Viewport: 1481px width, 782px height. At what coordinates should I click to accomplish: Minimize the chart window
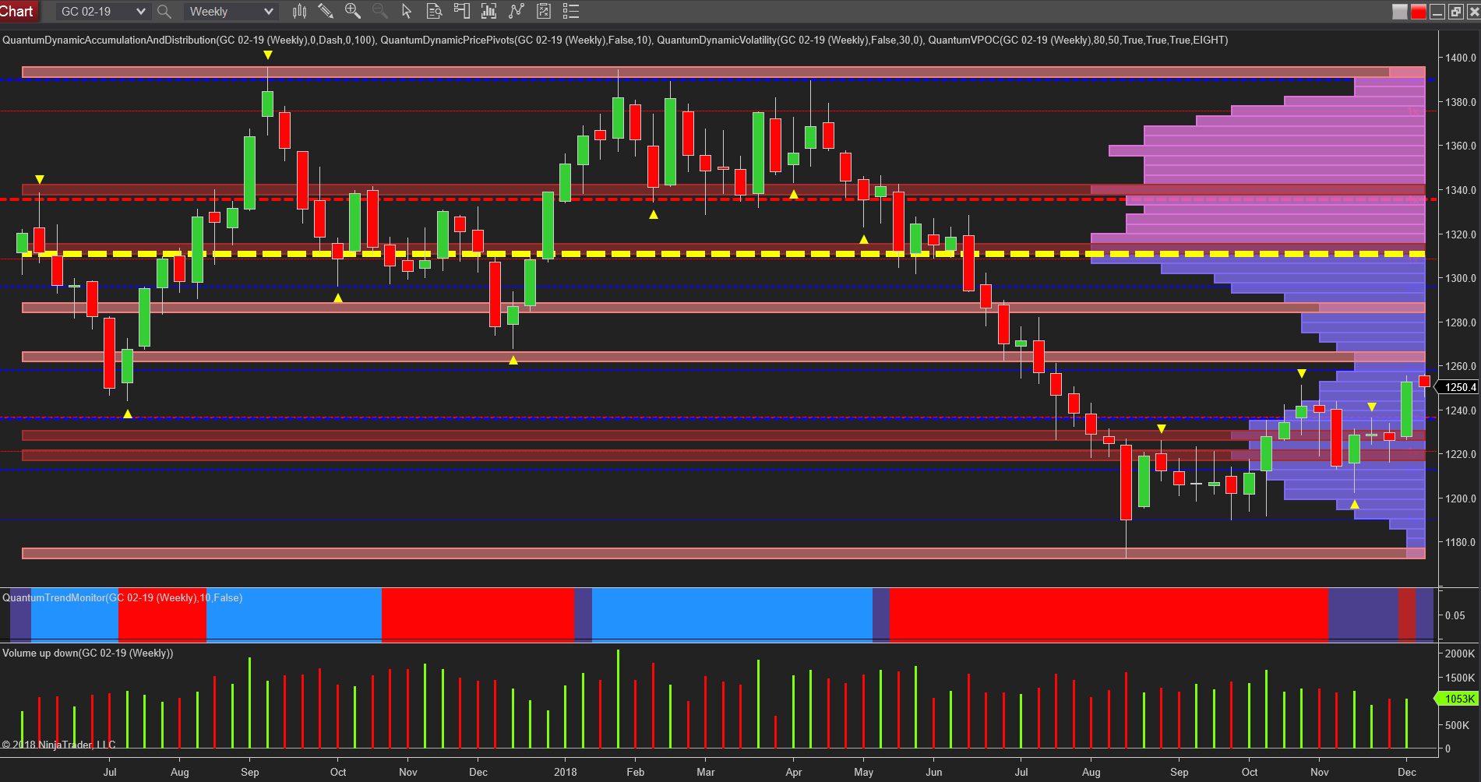point(1437,12)
